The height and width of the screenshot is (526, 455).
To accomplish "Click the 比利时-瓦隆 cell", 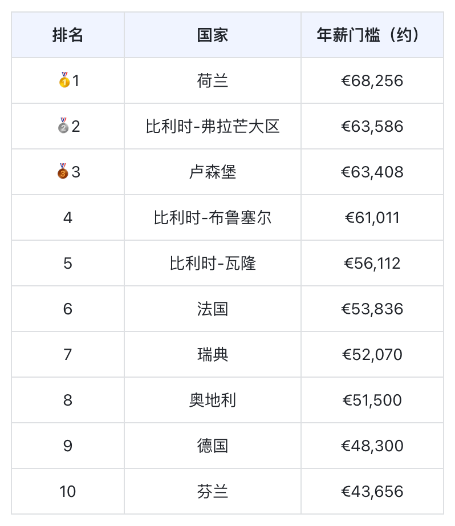I will pyautogui.click(x=213, y=264).
